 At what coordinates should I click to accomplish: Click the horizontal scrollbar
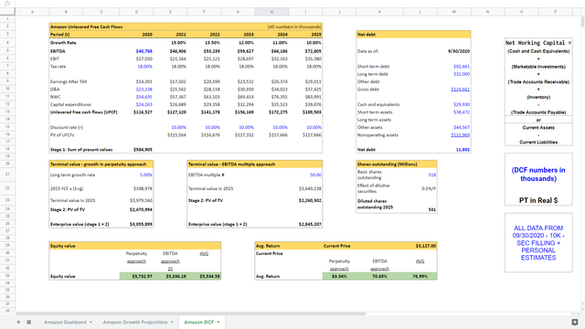(190, 313)
